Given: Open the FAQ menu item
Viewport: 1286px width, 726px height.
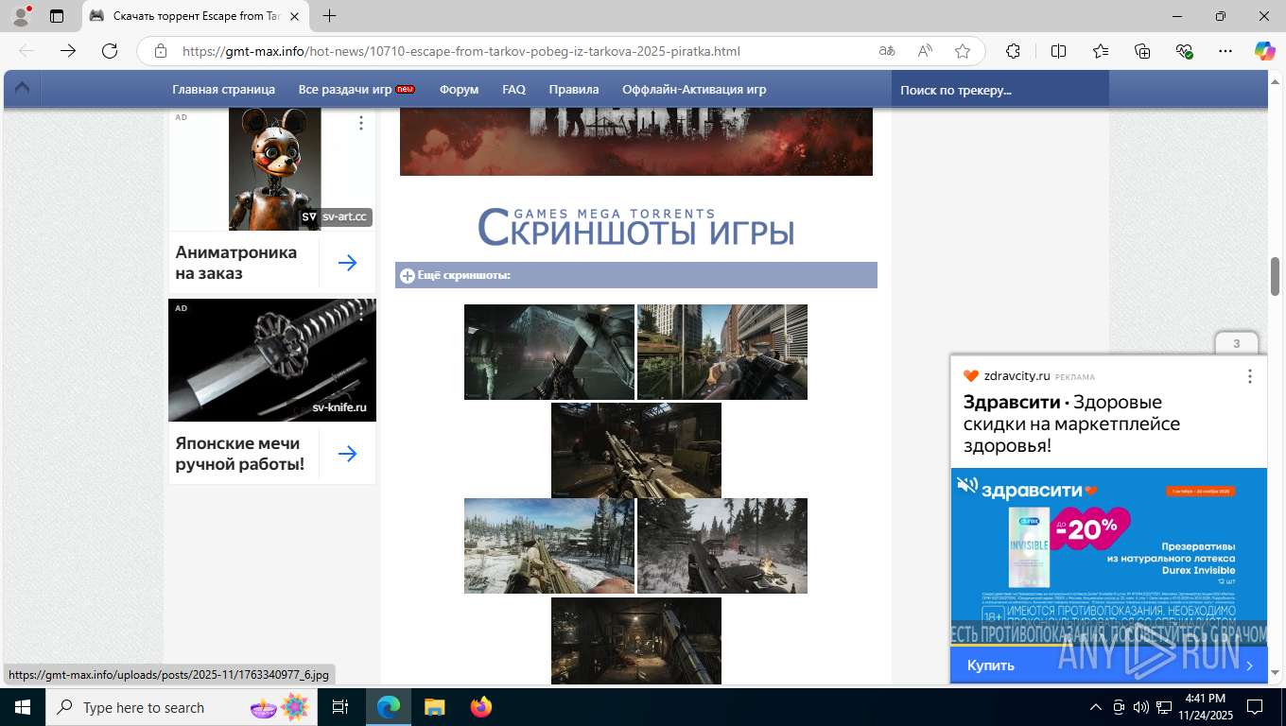Looking at the screenshot, I should click(x=513, y=89).
